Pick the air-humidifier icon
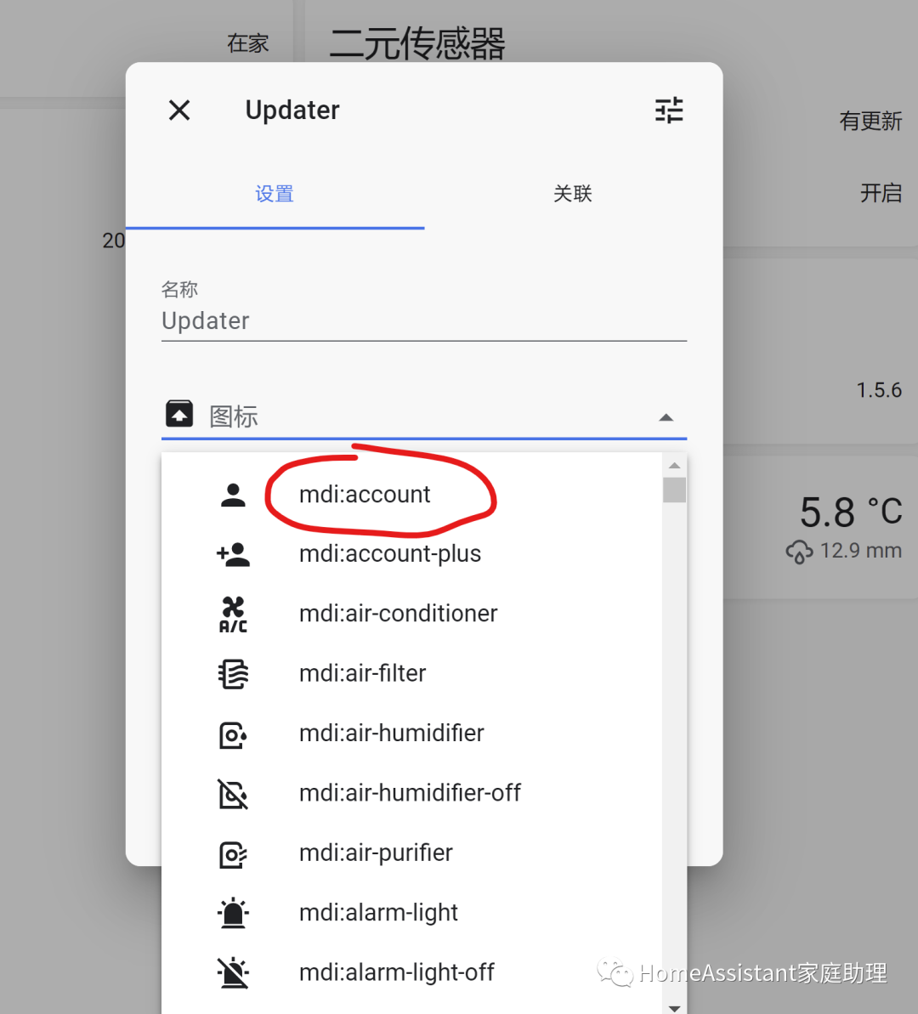The width and height of the screenshot is (918, 1014). click(233, 734)
